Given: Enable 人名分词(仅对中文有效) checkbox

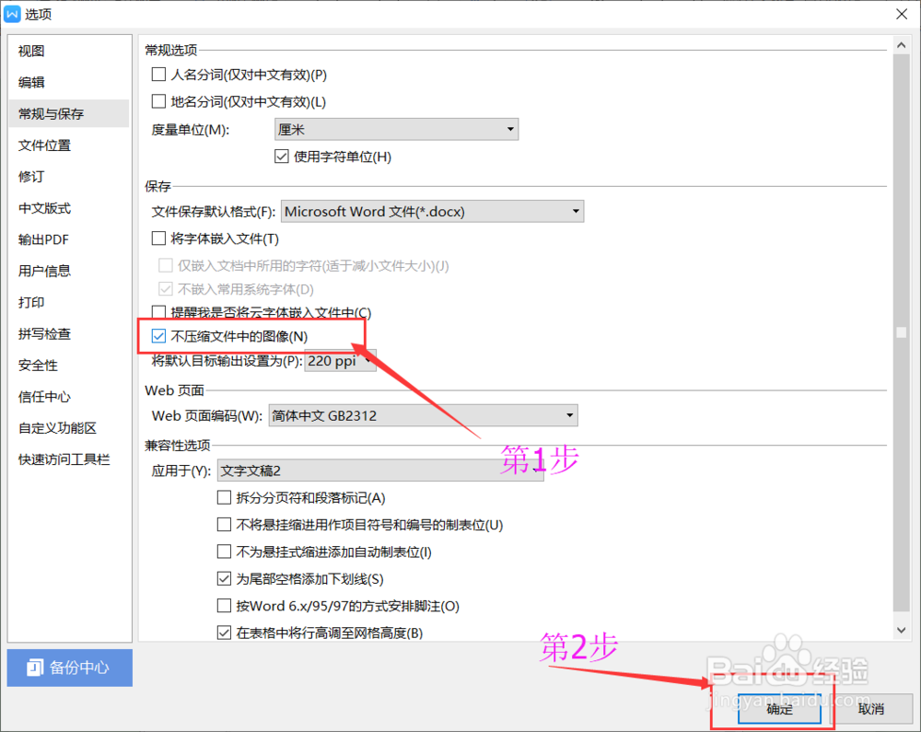Looking at the screenshot, I should [158, 75].
